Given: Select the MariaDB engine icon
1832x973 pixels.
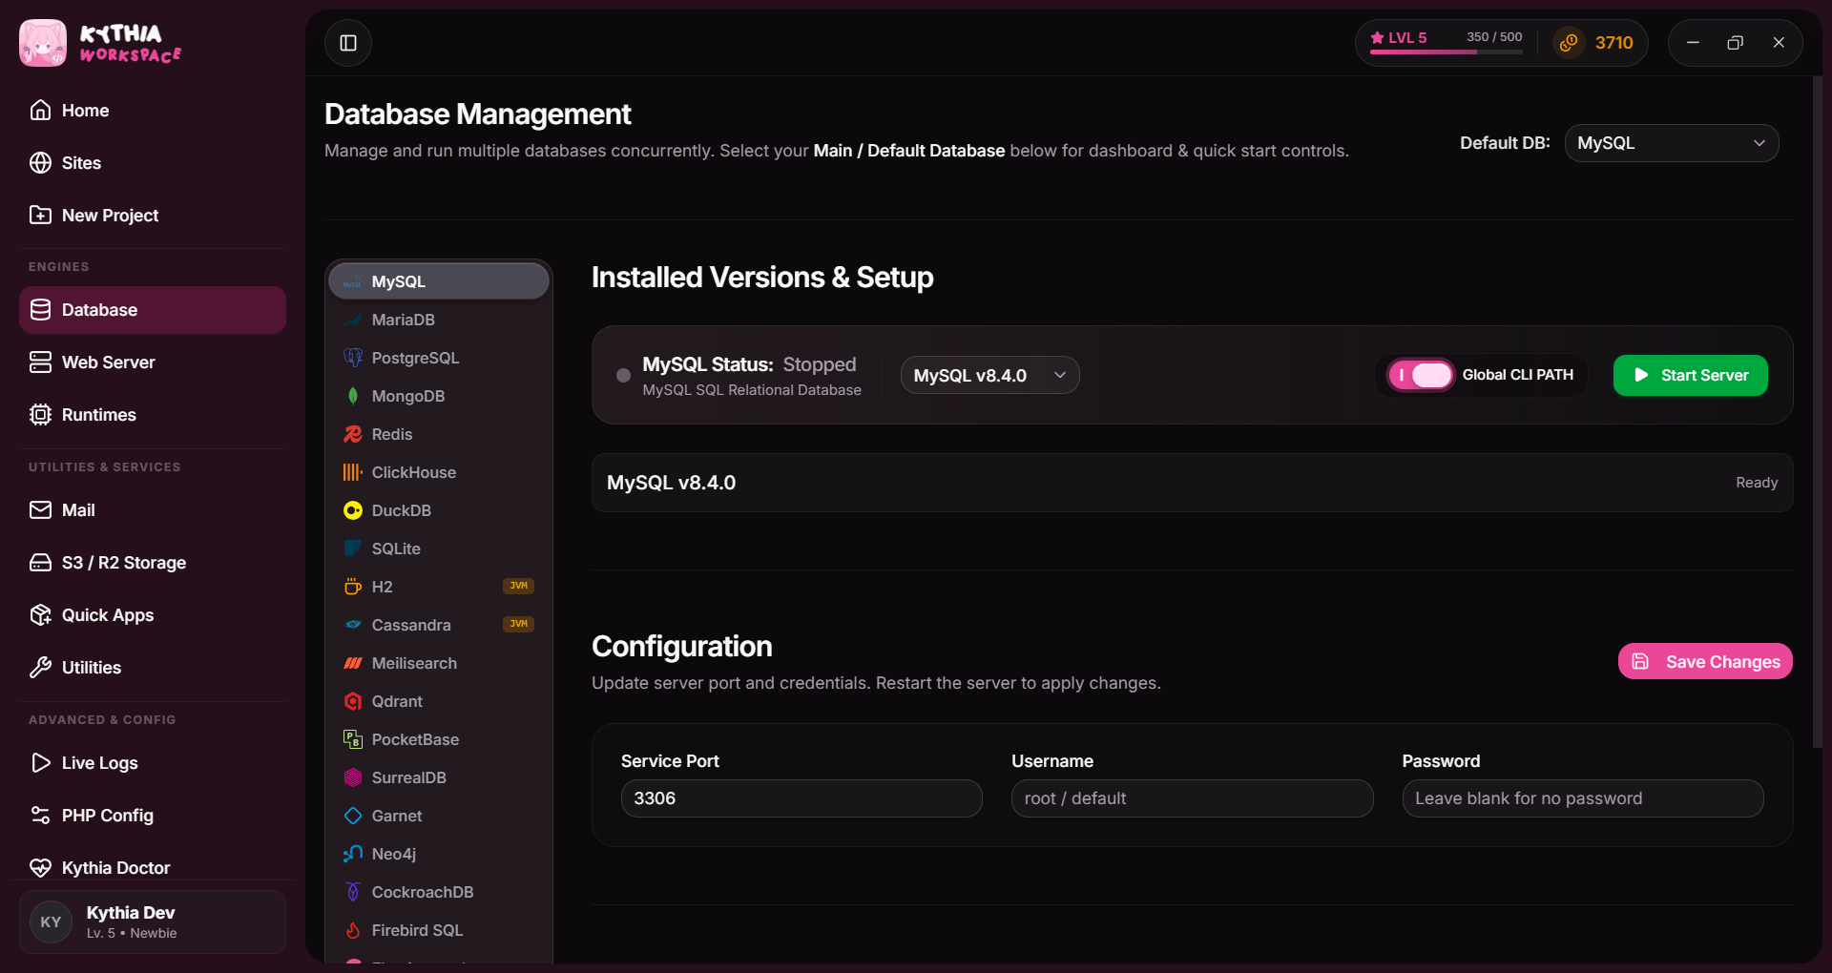Looking at the screenshot, I should coord(353,320).
